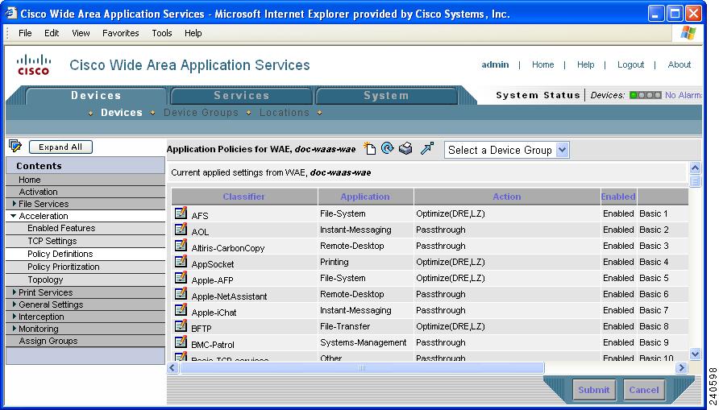
Task: Click the Windows flag logo in menu bar
Action: [x=688, y=33]
